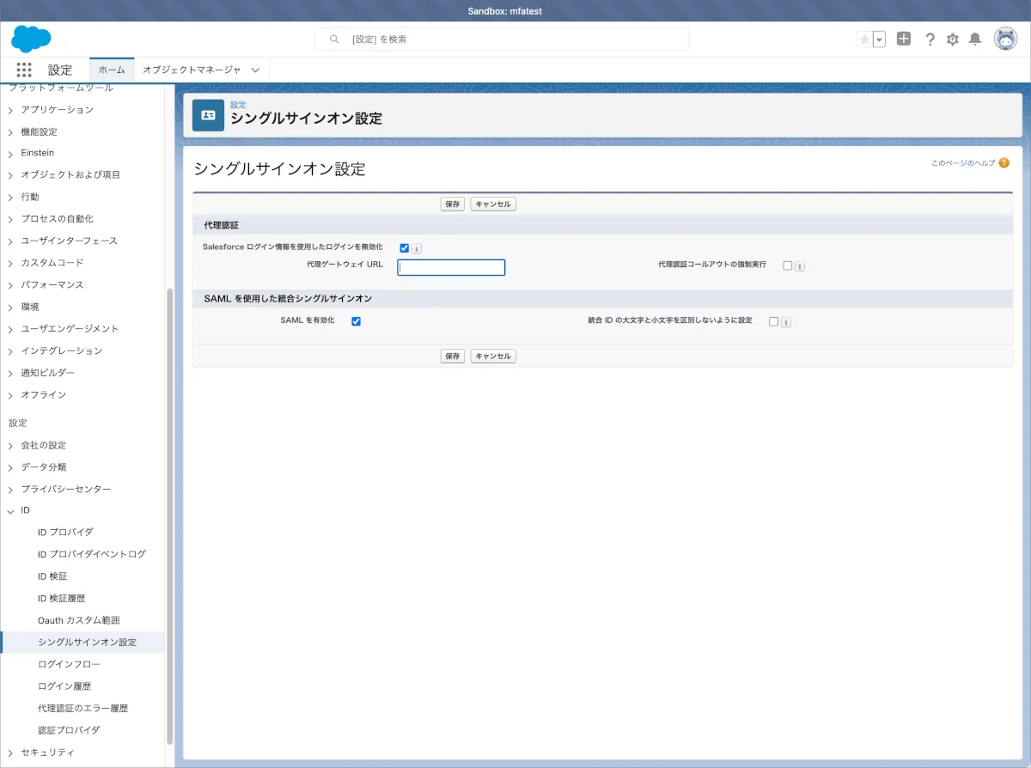Enable 代理認証コールアウトの強制実行 checkbox

(787, 265)
